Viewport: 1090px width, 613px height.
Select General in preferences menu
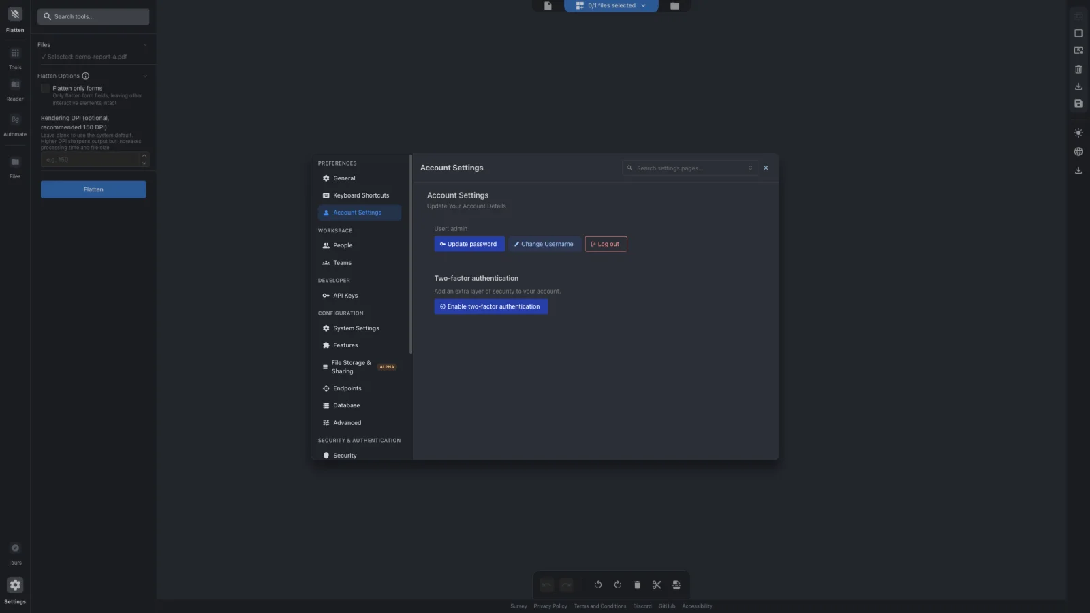360,178
